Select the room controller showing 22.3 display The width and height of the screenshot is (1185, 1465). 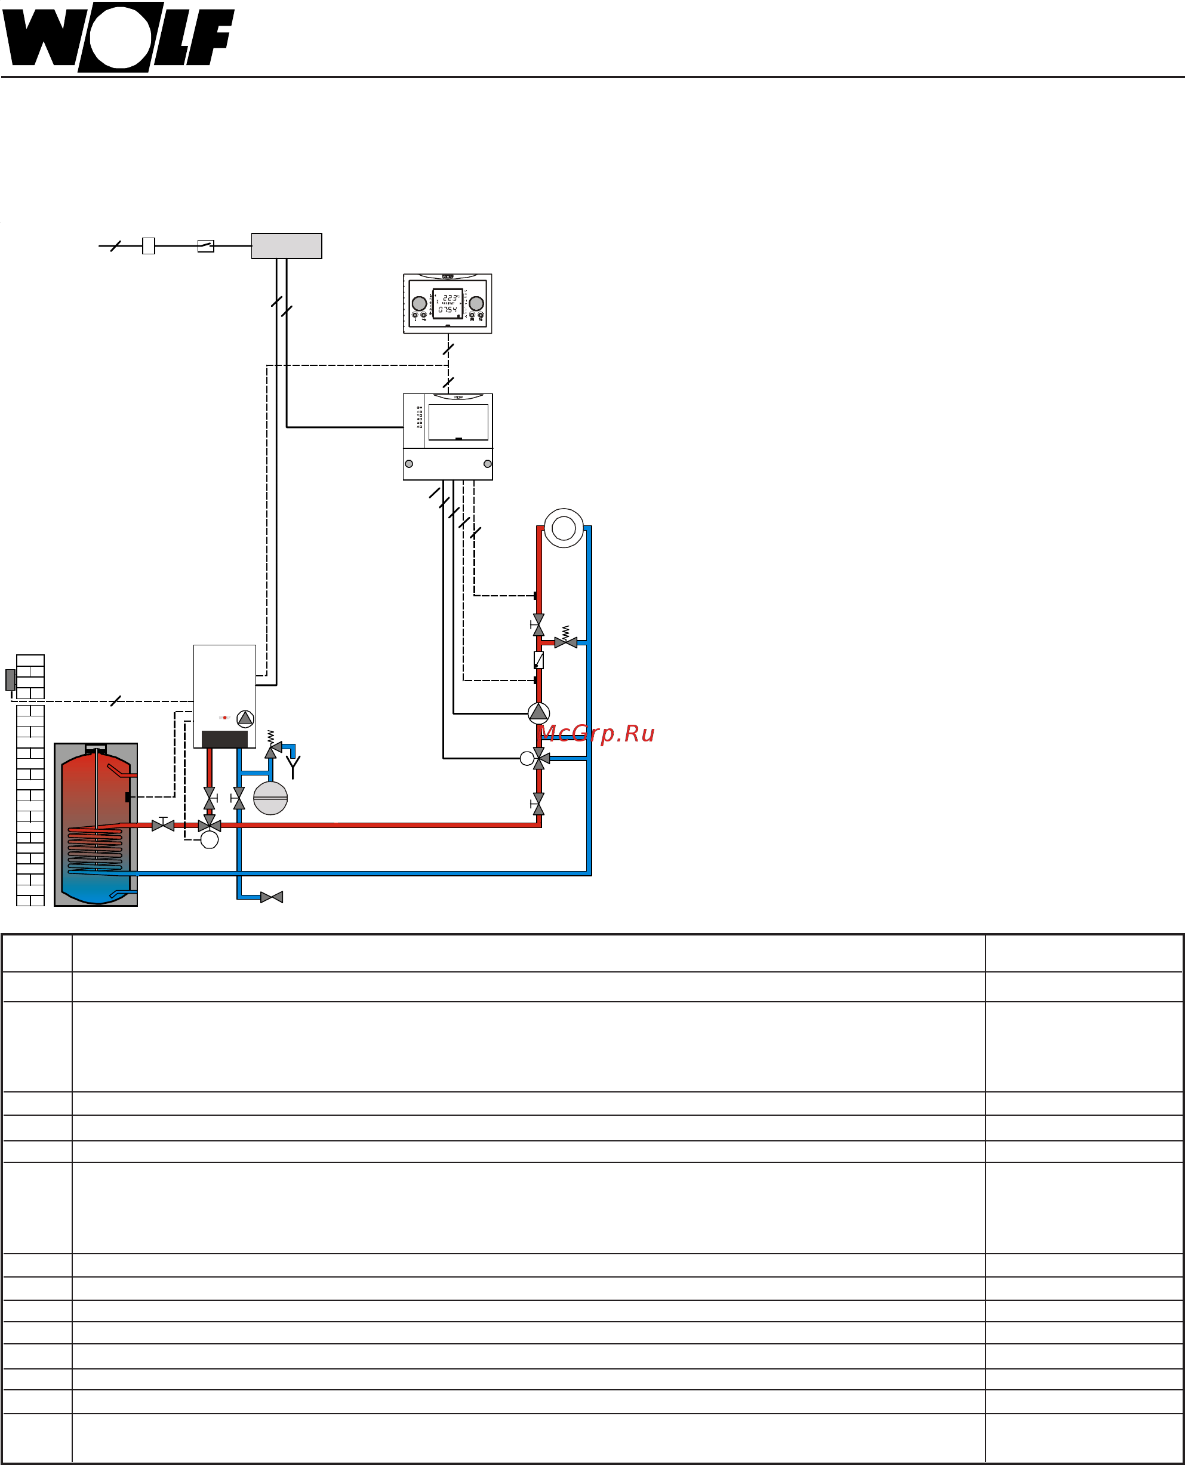click(447, 304)
